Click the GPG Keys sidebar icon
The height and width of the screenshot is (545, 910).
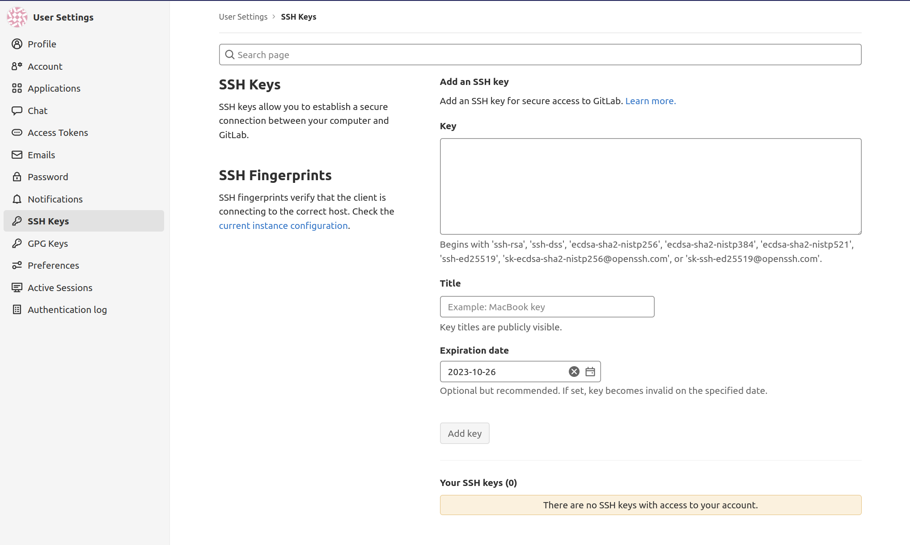click(17, 243)
